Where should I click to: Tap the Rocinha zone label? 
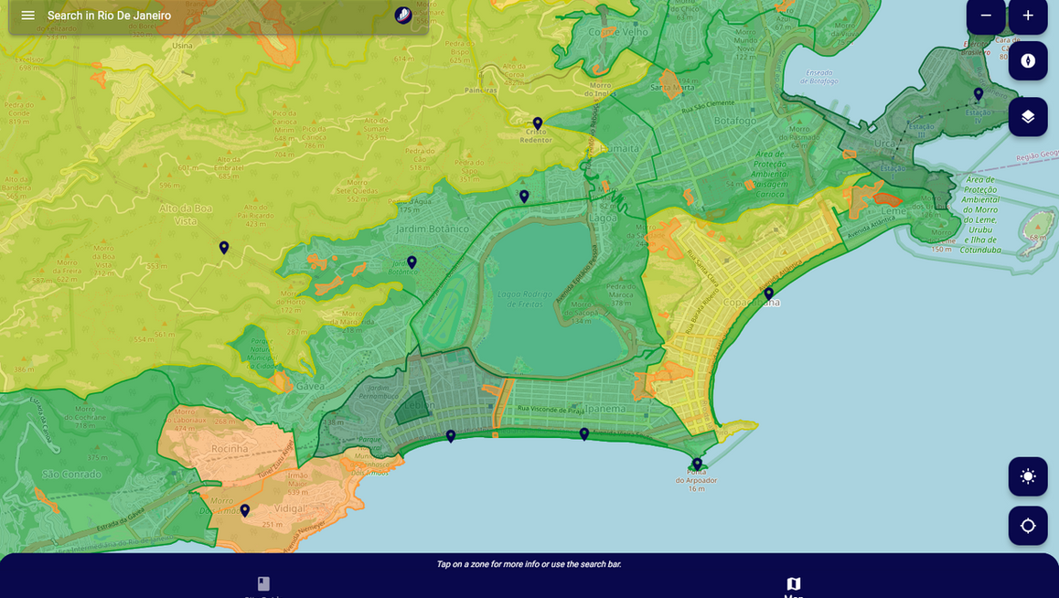[230, 449]
